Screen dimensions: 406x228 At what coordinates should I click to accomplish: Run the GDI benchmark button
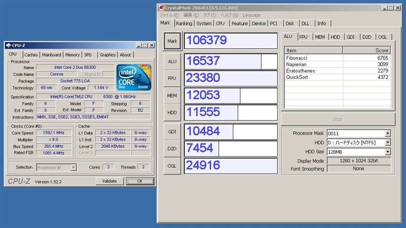point(172,132)
